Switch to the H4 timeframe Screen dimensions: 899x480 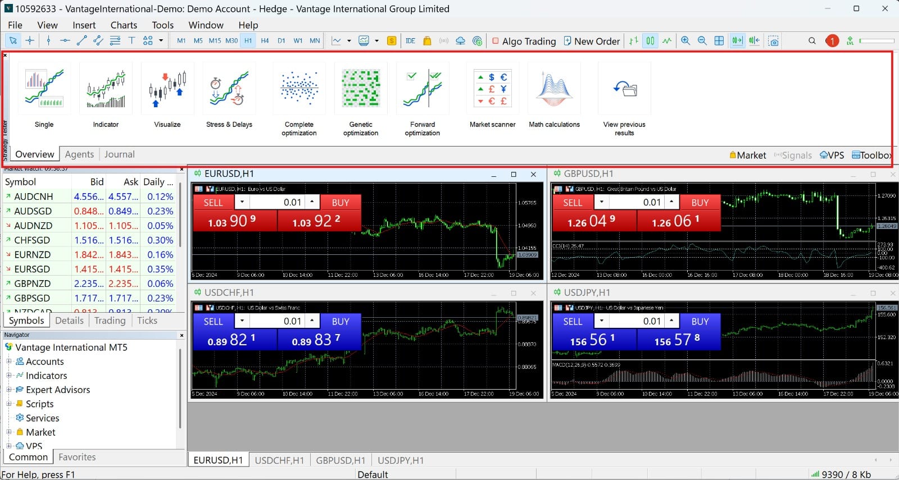pyautogui.click(x=265, y=40)
